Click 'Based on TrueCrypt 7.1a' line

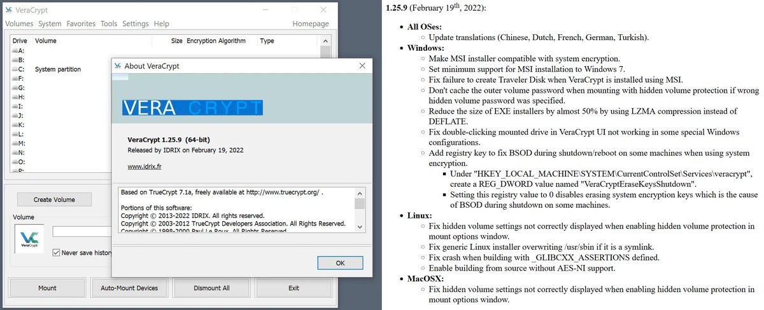(x=222, y=191)
